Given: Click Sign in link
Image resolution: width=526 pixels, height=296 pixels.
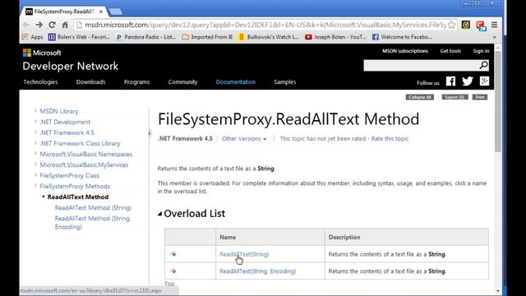Looking at the screenshot, I should (x=481, y=51).
